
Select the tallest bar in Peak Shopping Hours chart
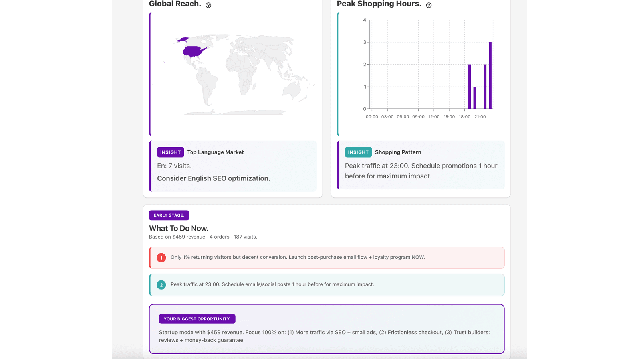(490, 75)
